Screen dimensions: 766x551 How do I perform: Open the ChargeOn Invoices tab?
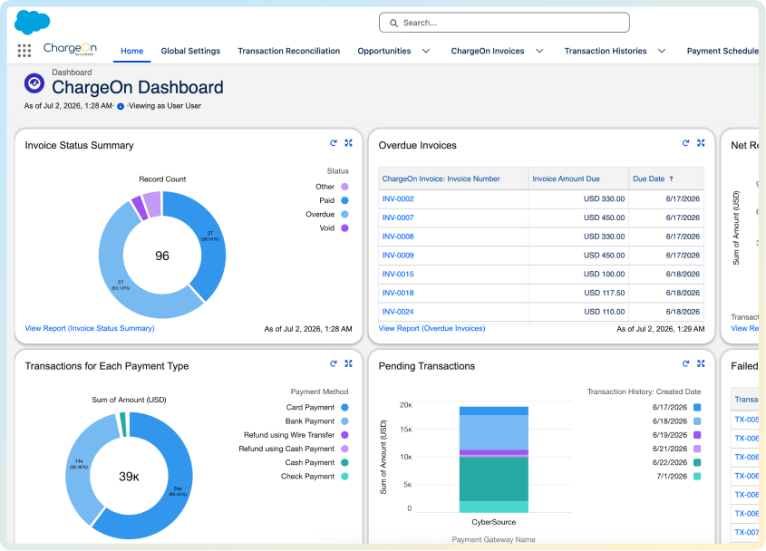click(x=488, y=51)
